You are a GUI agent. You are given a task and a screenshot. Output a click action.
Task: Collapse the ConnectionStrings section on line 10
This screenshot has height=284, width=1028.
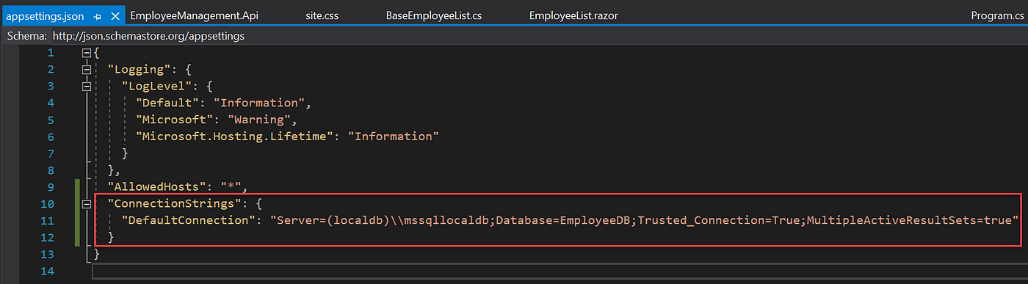(x=87, y=204)
